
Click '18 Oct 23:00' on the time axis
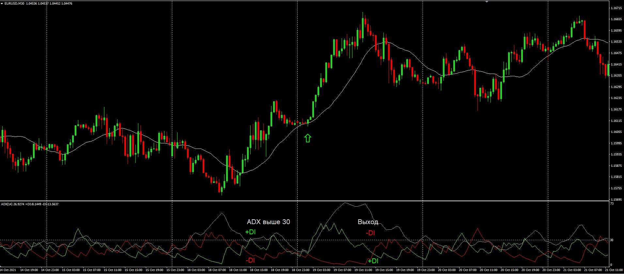tap(301, 270)
